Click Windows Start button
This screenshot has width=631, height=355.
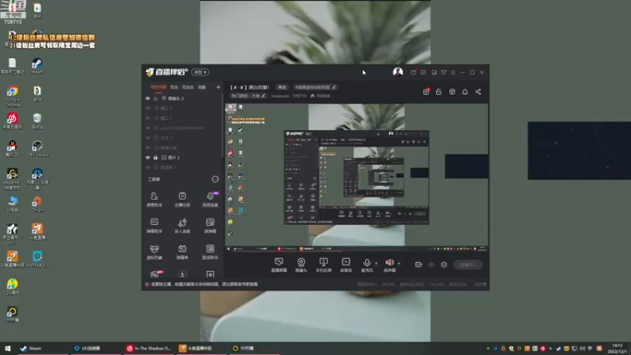[8, 348]
